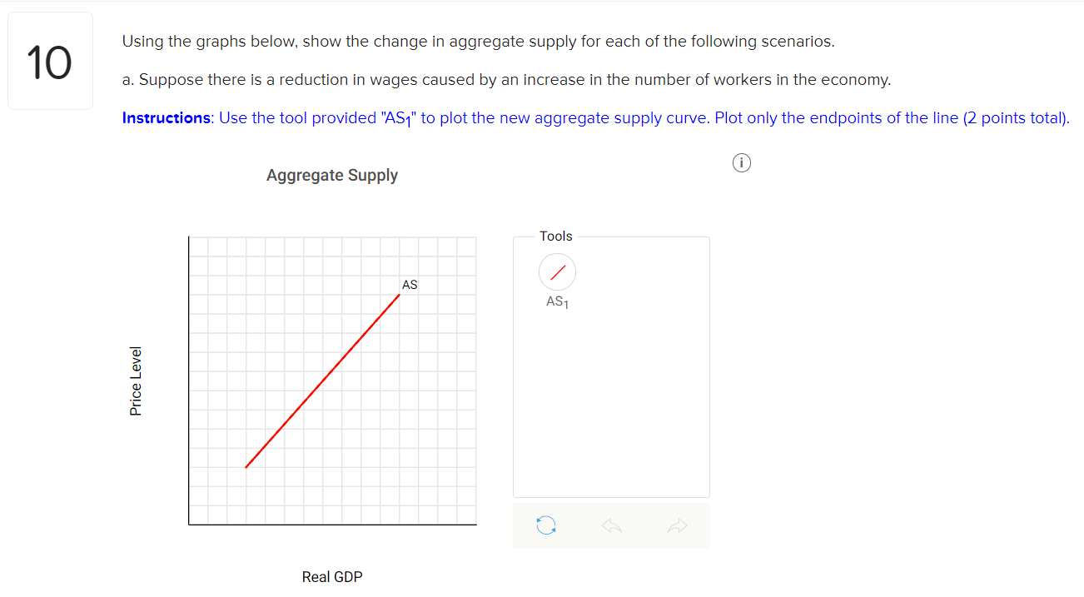Viewport: 1084px width, 597px height.
Task: Click the Price Level axis label
Action: click(x=135, y=379)
